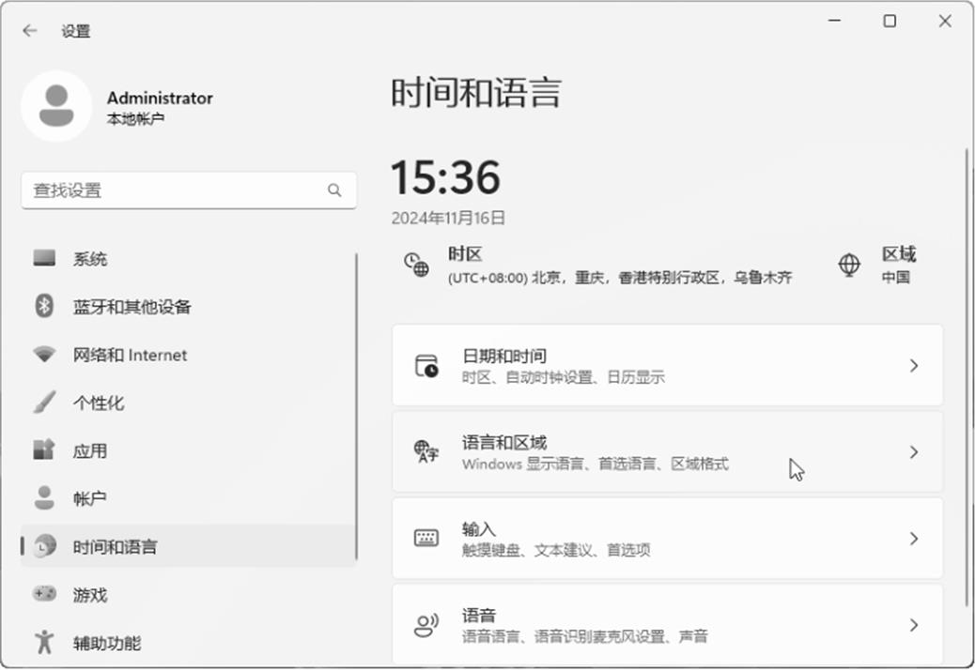Go to 帐户 settings section
Screen dimensions: 975x670
(x=90, y=499)
